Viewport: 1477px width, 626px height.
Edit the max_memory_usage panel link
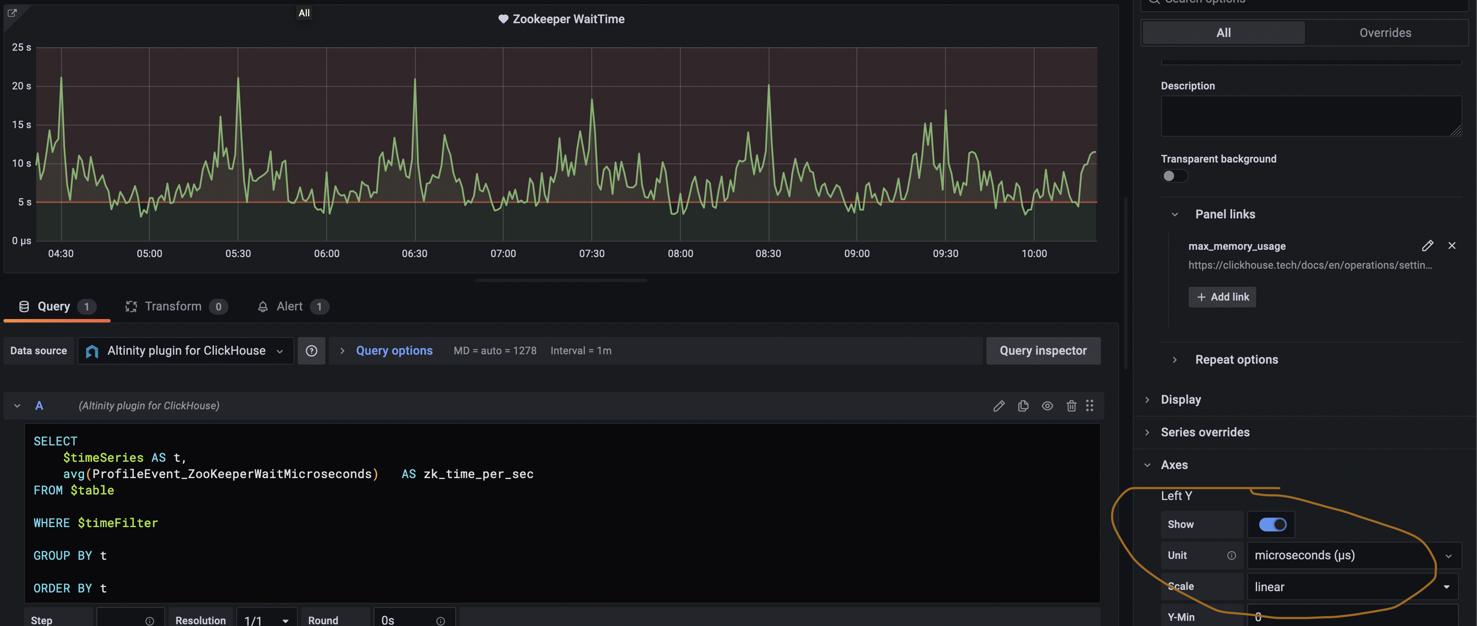click(1427, 245)
